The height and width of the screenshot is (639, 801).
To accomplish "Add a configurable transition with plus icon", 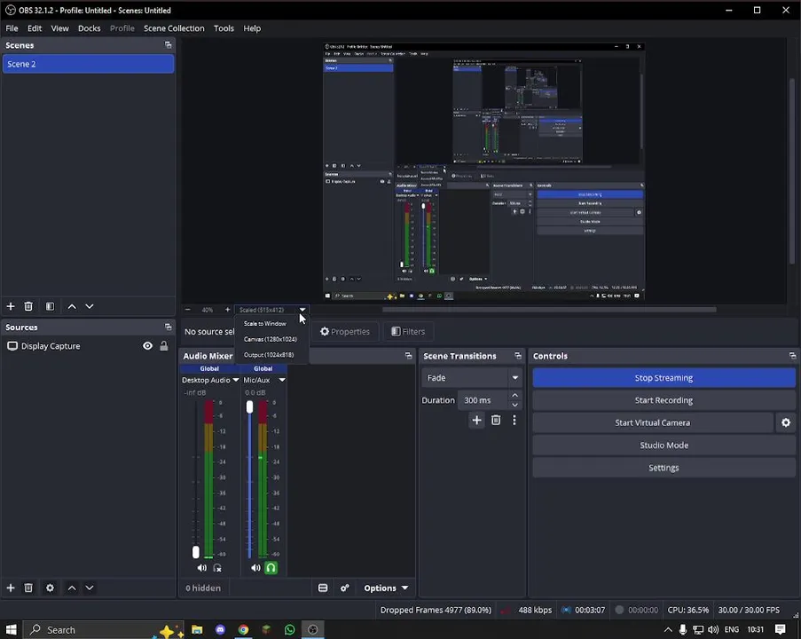I will point(476,420).
